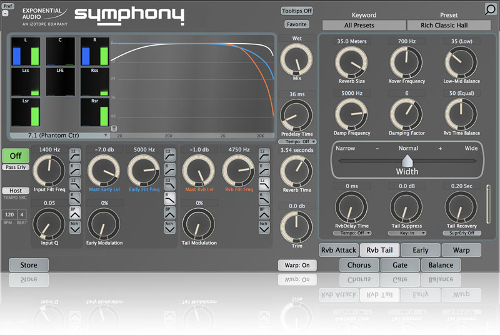Click the Width slider handle

(x=407, y=161)
